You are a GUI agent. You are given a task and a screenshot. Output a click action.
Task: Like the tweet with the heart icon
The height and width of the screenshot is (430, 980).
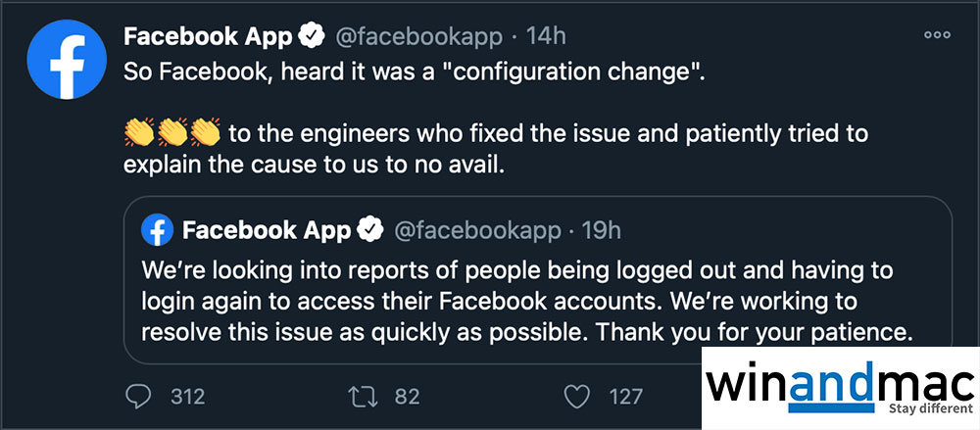[x=579, y=396]
